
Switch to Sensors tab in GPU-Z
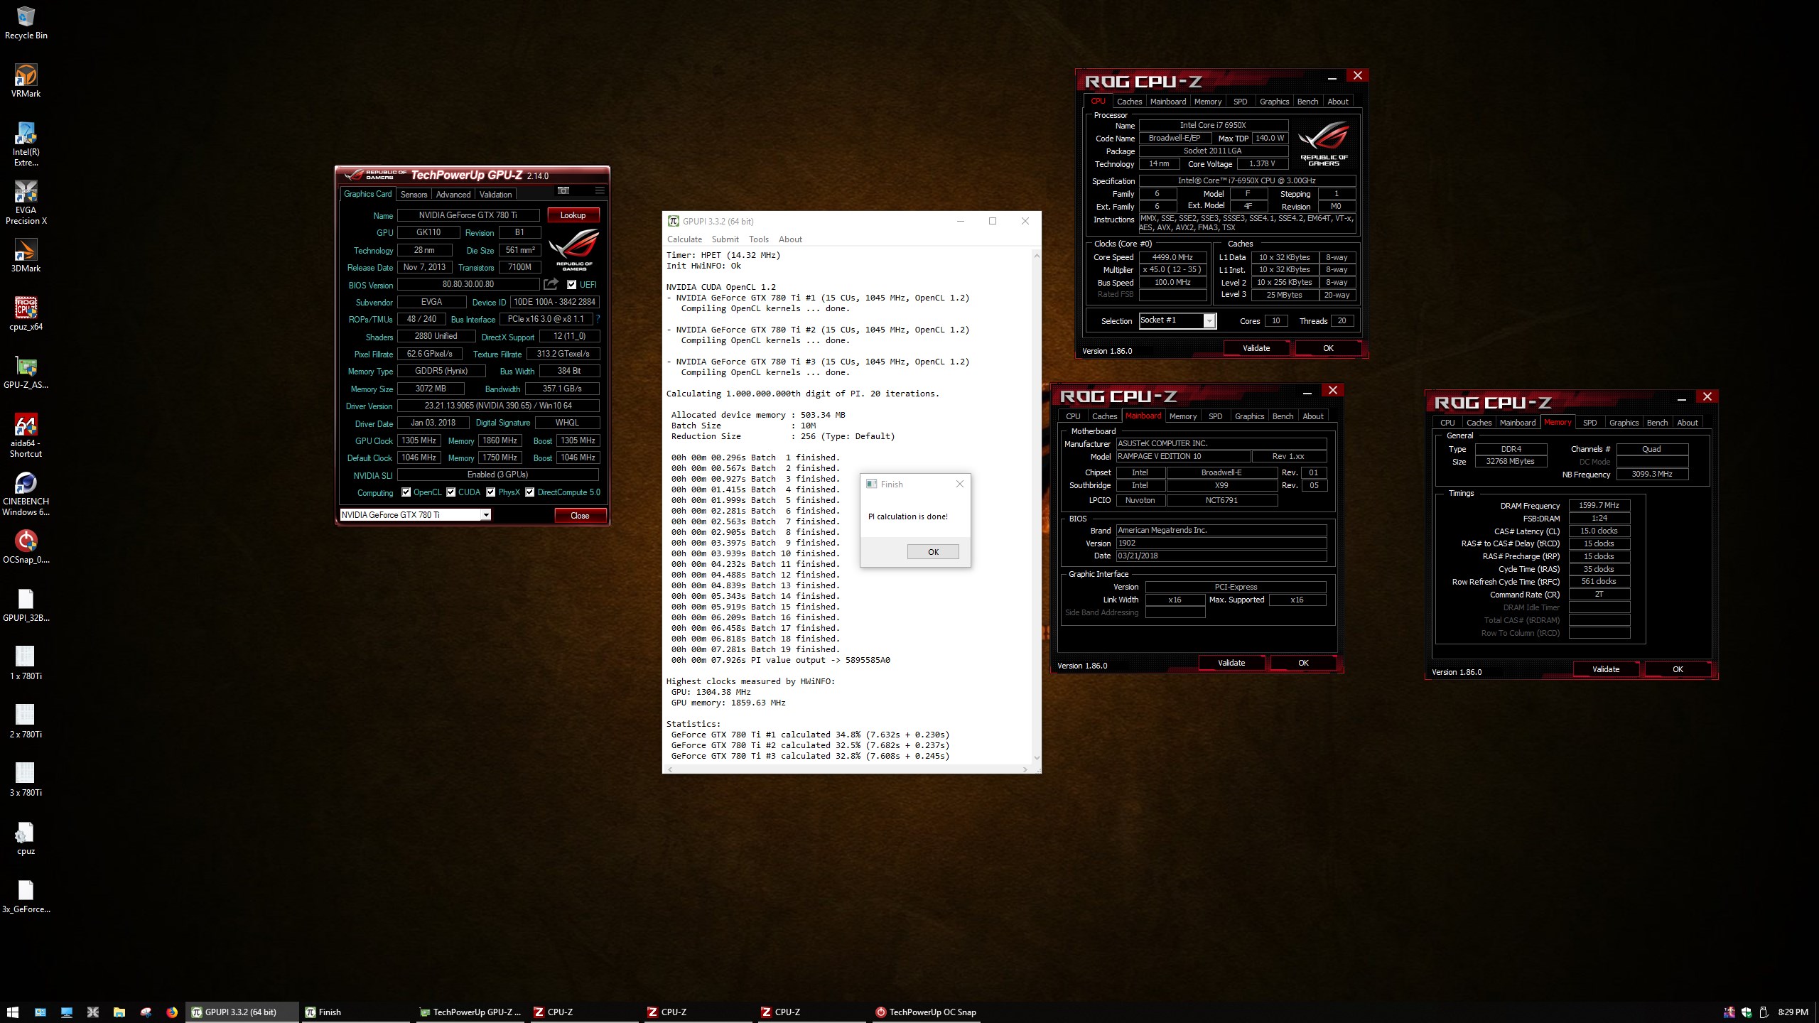[x=414, y=195]
